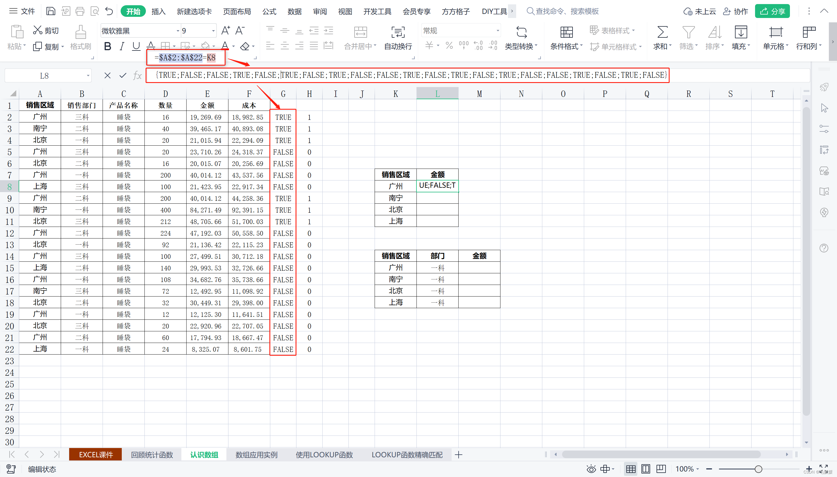Screen dimensions: 837x477
Task: Switch to page layout view in status bar
Action: 645,469
